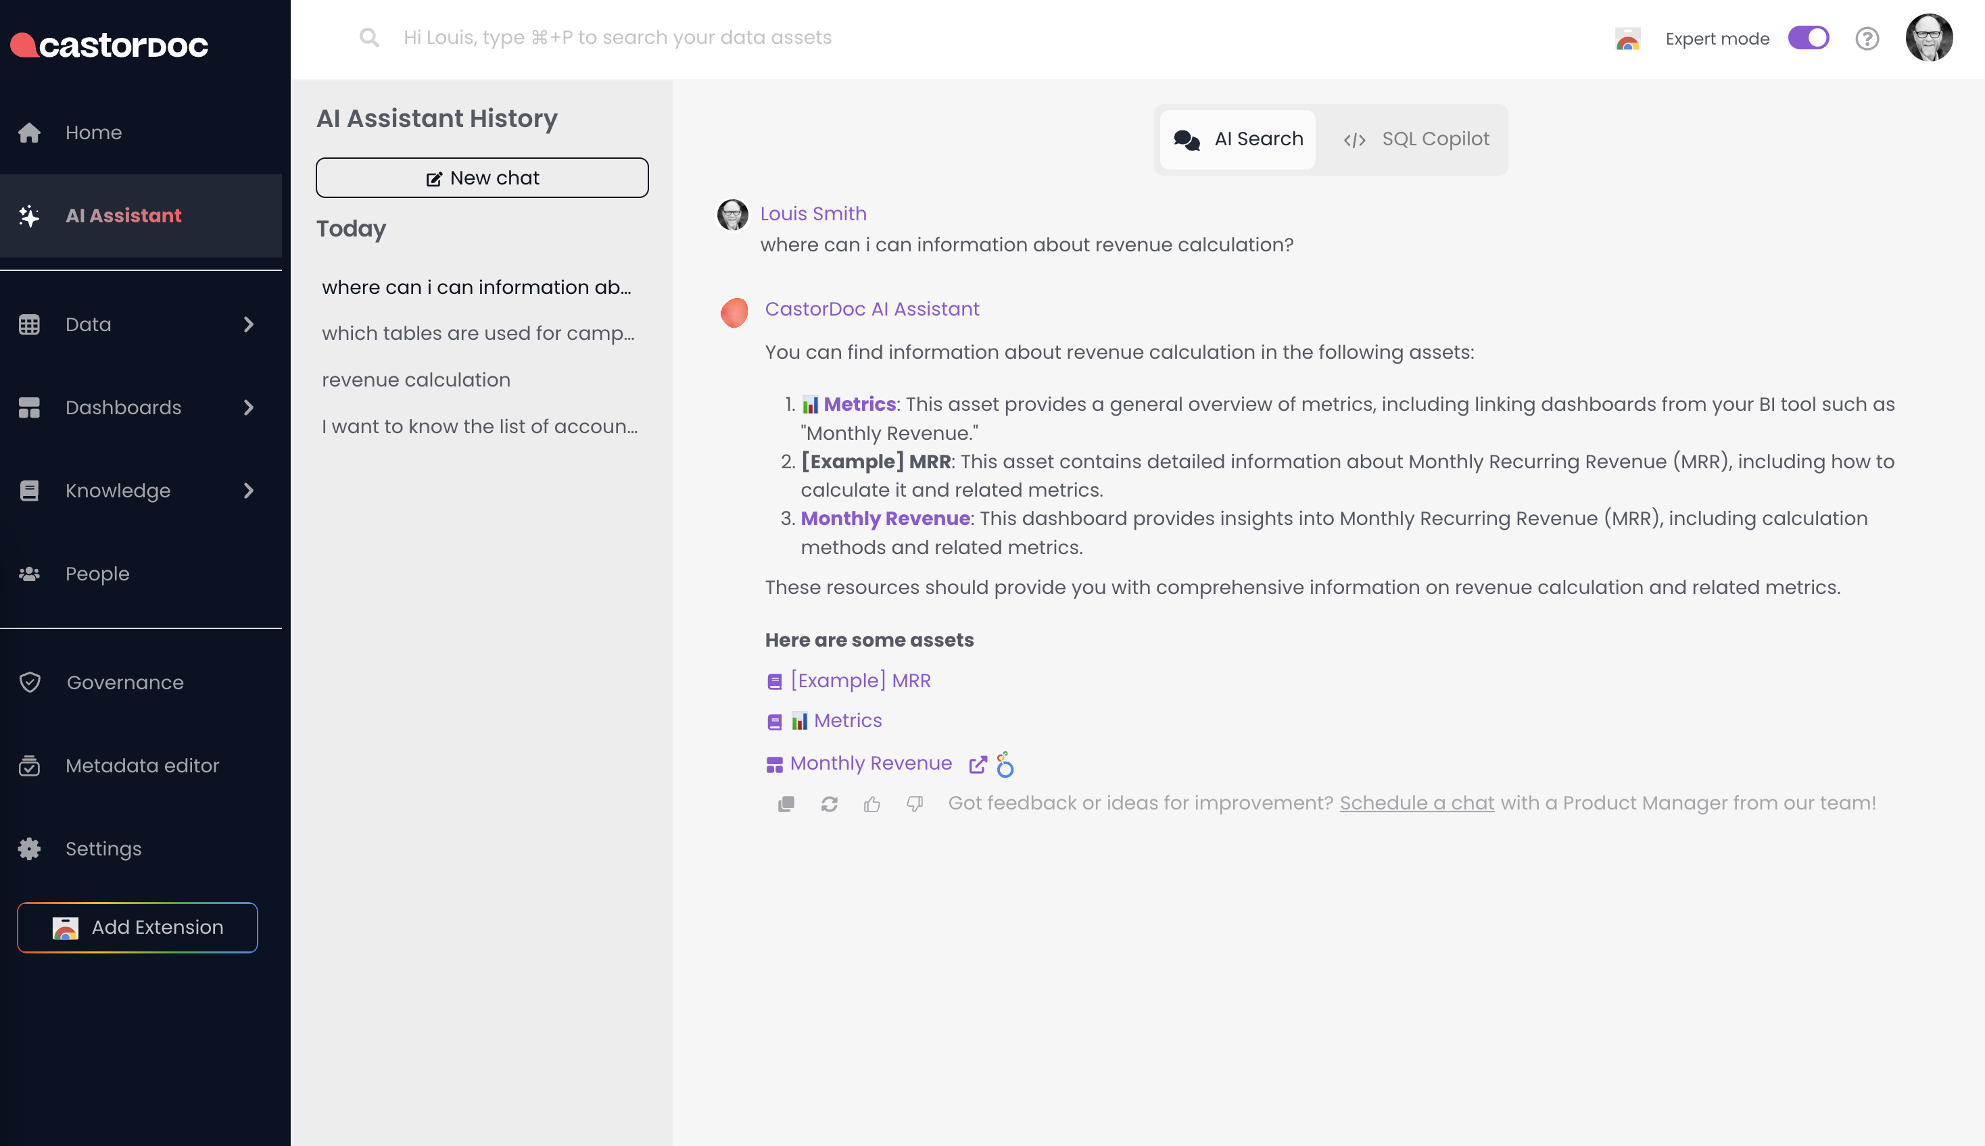Click the data assets search field
This screenshot has height=1146, width=1985.
click(617, 38)
